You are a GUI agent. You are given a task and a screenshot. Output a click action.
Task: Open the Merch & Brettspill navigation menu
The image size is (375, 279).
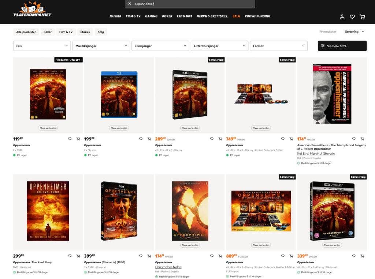click(x=212, y=16)
